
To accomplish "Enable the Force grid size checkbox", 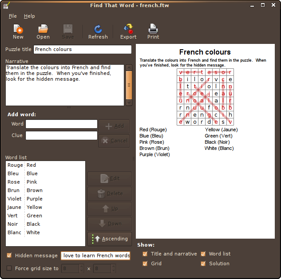I will tap(9, 268).
